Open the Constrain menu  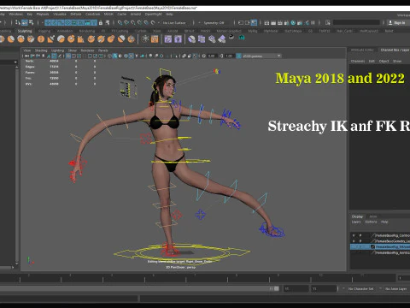click(92, 14)
